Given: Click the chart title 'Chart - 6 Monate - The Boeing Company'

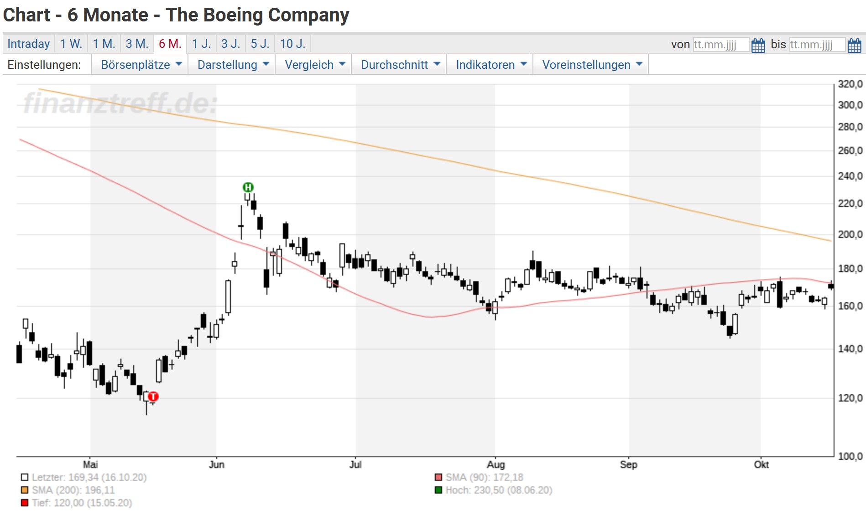Looking at the screenshot, I should tap(176, 15).
